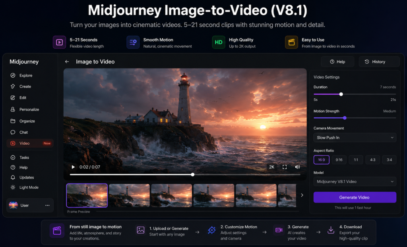Screen dimensions: 407x247
Task: Click the clapperboard icon beside 'From still image'
Action: click(x=57, y=230)
